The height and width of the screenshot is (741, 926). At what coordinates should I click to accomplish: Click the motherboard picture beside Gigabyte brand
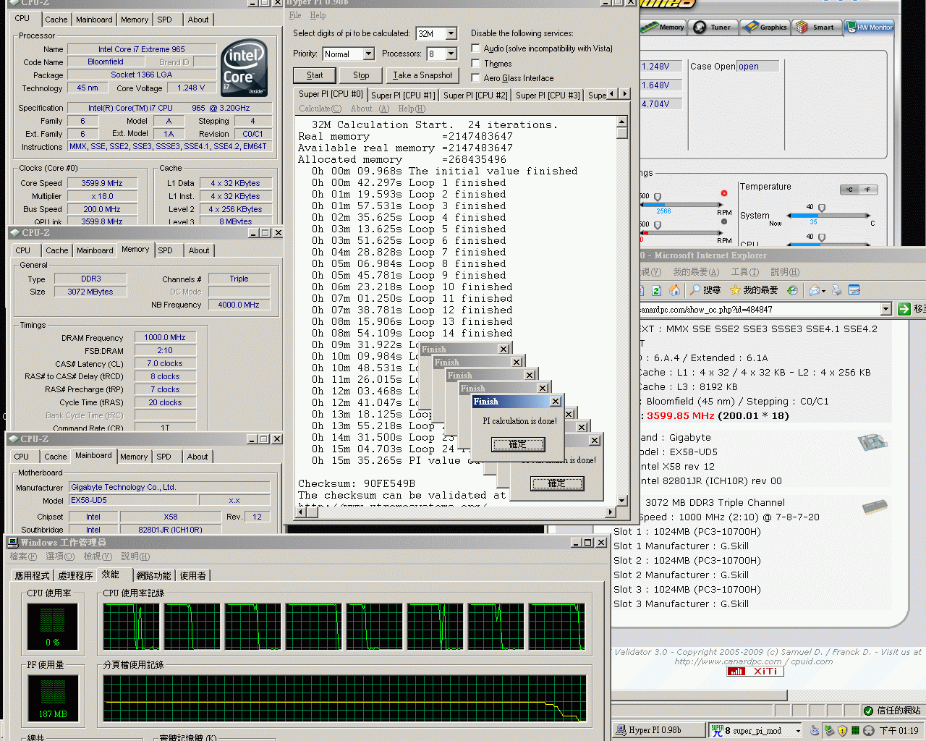pyautogui.click(x=872, y=441)
